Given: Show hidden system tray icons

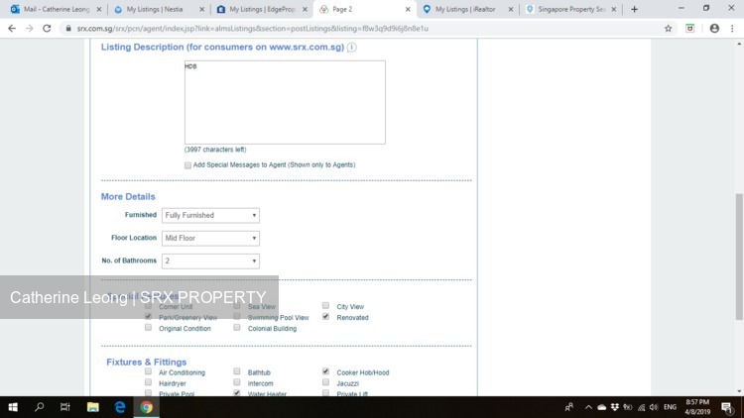Looking at the screenshot, I should click(588, 407).
